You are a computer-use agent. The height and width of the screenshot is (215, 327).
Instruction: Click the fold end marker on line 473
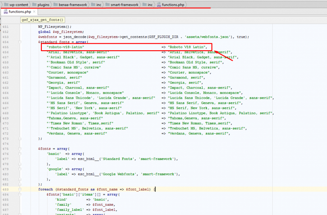(20, 139)
